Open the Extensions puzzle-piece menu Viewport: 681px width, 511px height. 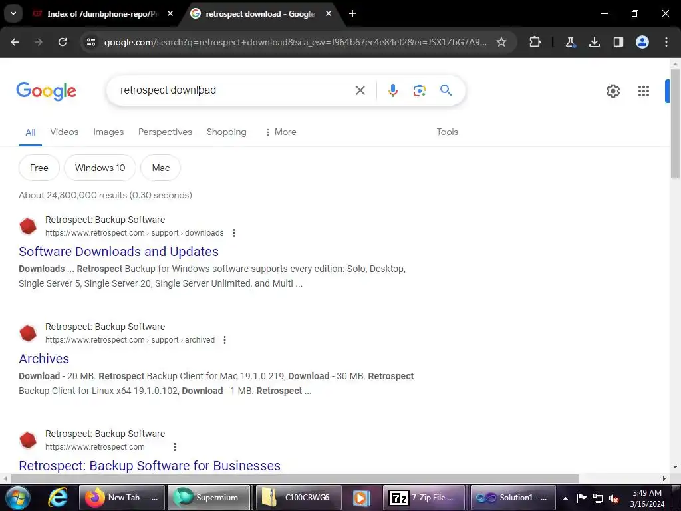[x=535, y=42]
